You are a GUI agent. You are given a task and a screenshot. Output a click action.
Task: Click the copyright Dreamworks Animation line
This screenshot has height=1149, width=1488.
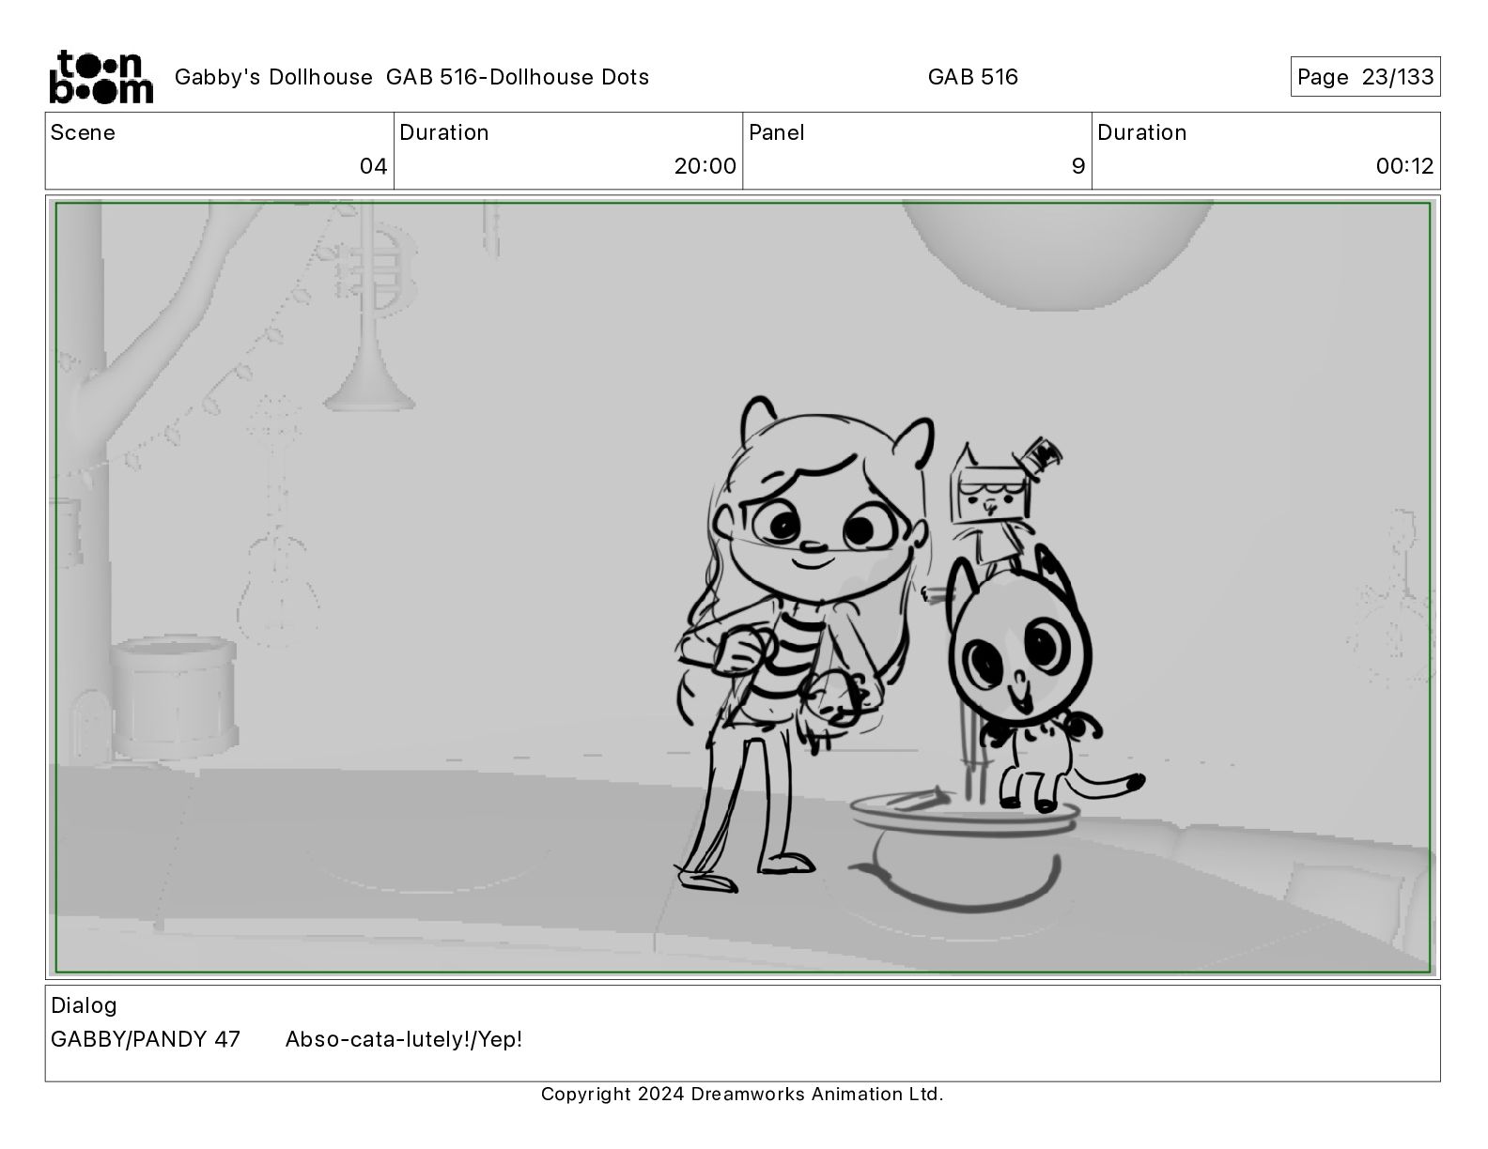coord(742,1094)
